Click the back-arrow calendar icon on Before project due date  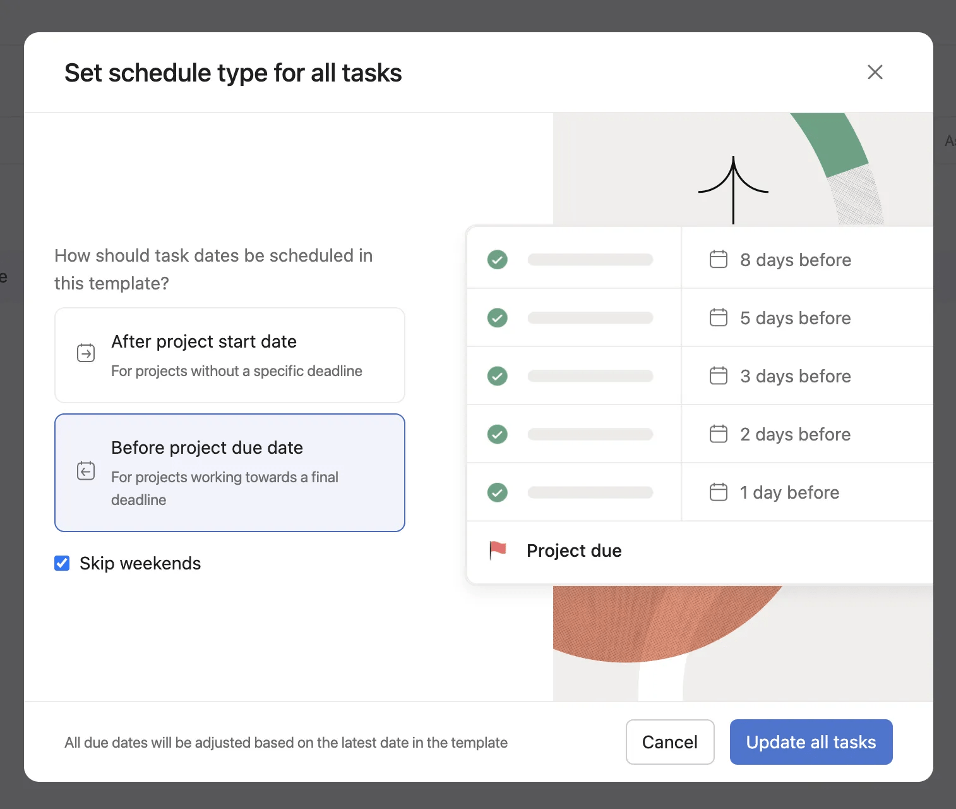(85, 470)
